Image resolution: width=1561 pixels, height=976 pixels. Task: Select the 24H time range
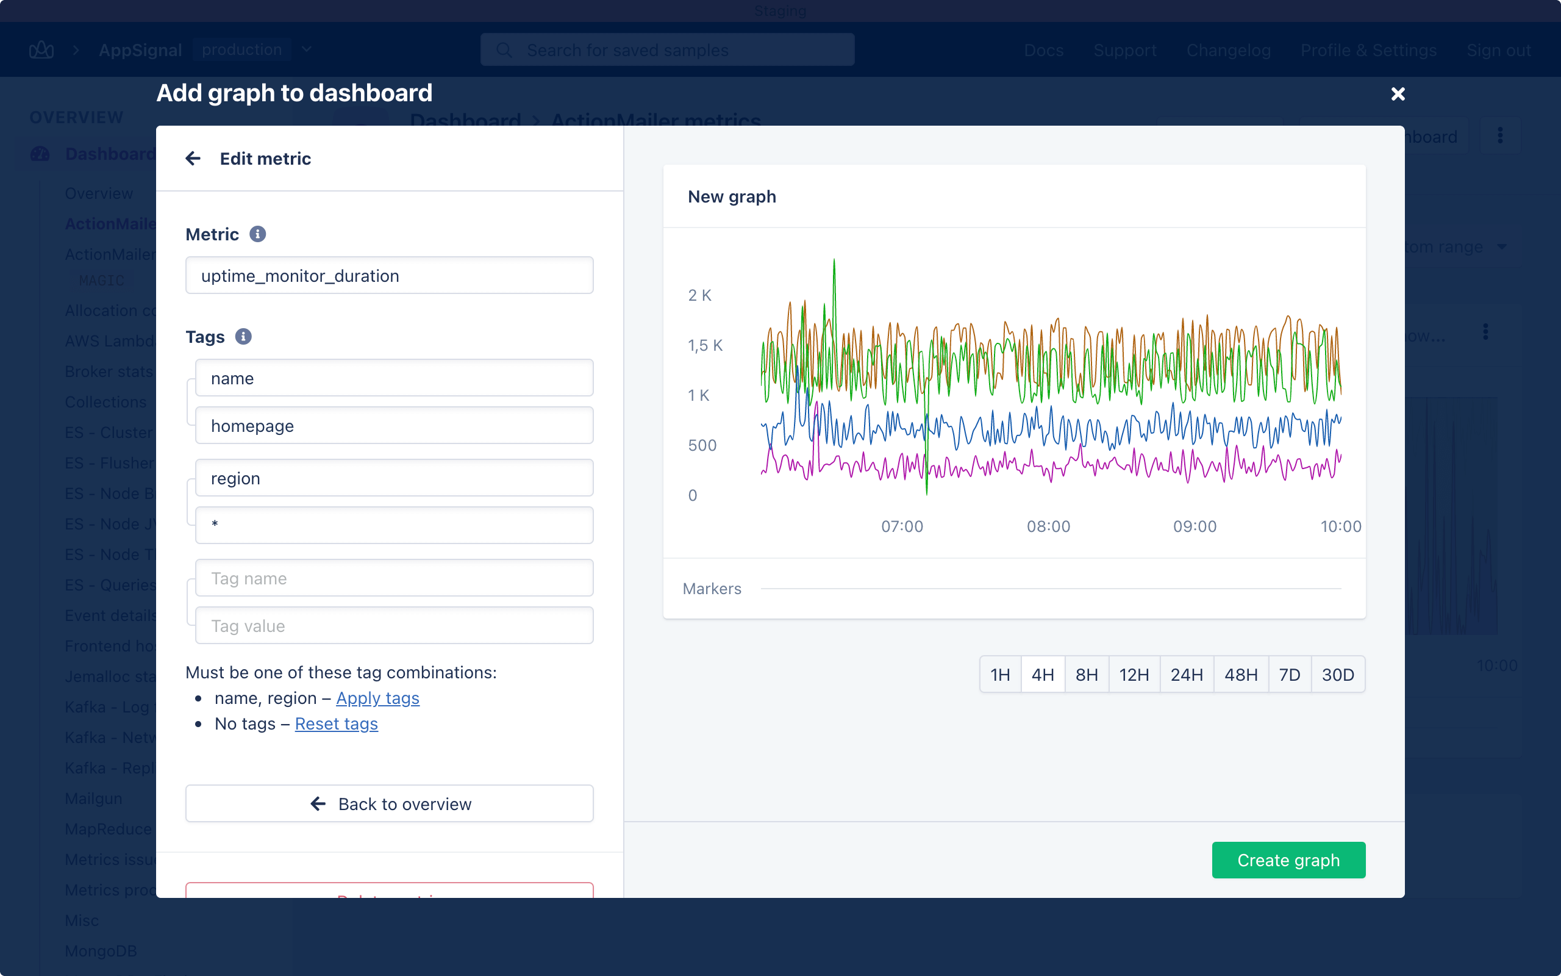(x=1186, y=675)
